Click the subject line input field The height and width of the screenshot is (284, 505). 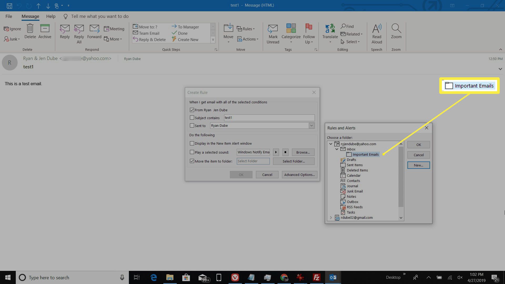click(x=269, y=117)
